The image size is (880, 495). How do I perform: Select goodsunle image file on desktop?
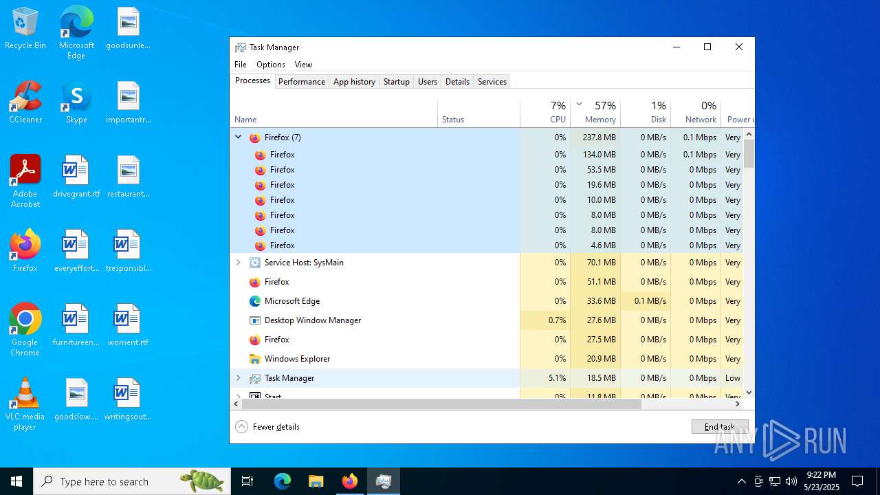(128, 29)
